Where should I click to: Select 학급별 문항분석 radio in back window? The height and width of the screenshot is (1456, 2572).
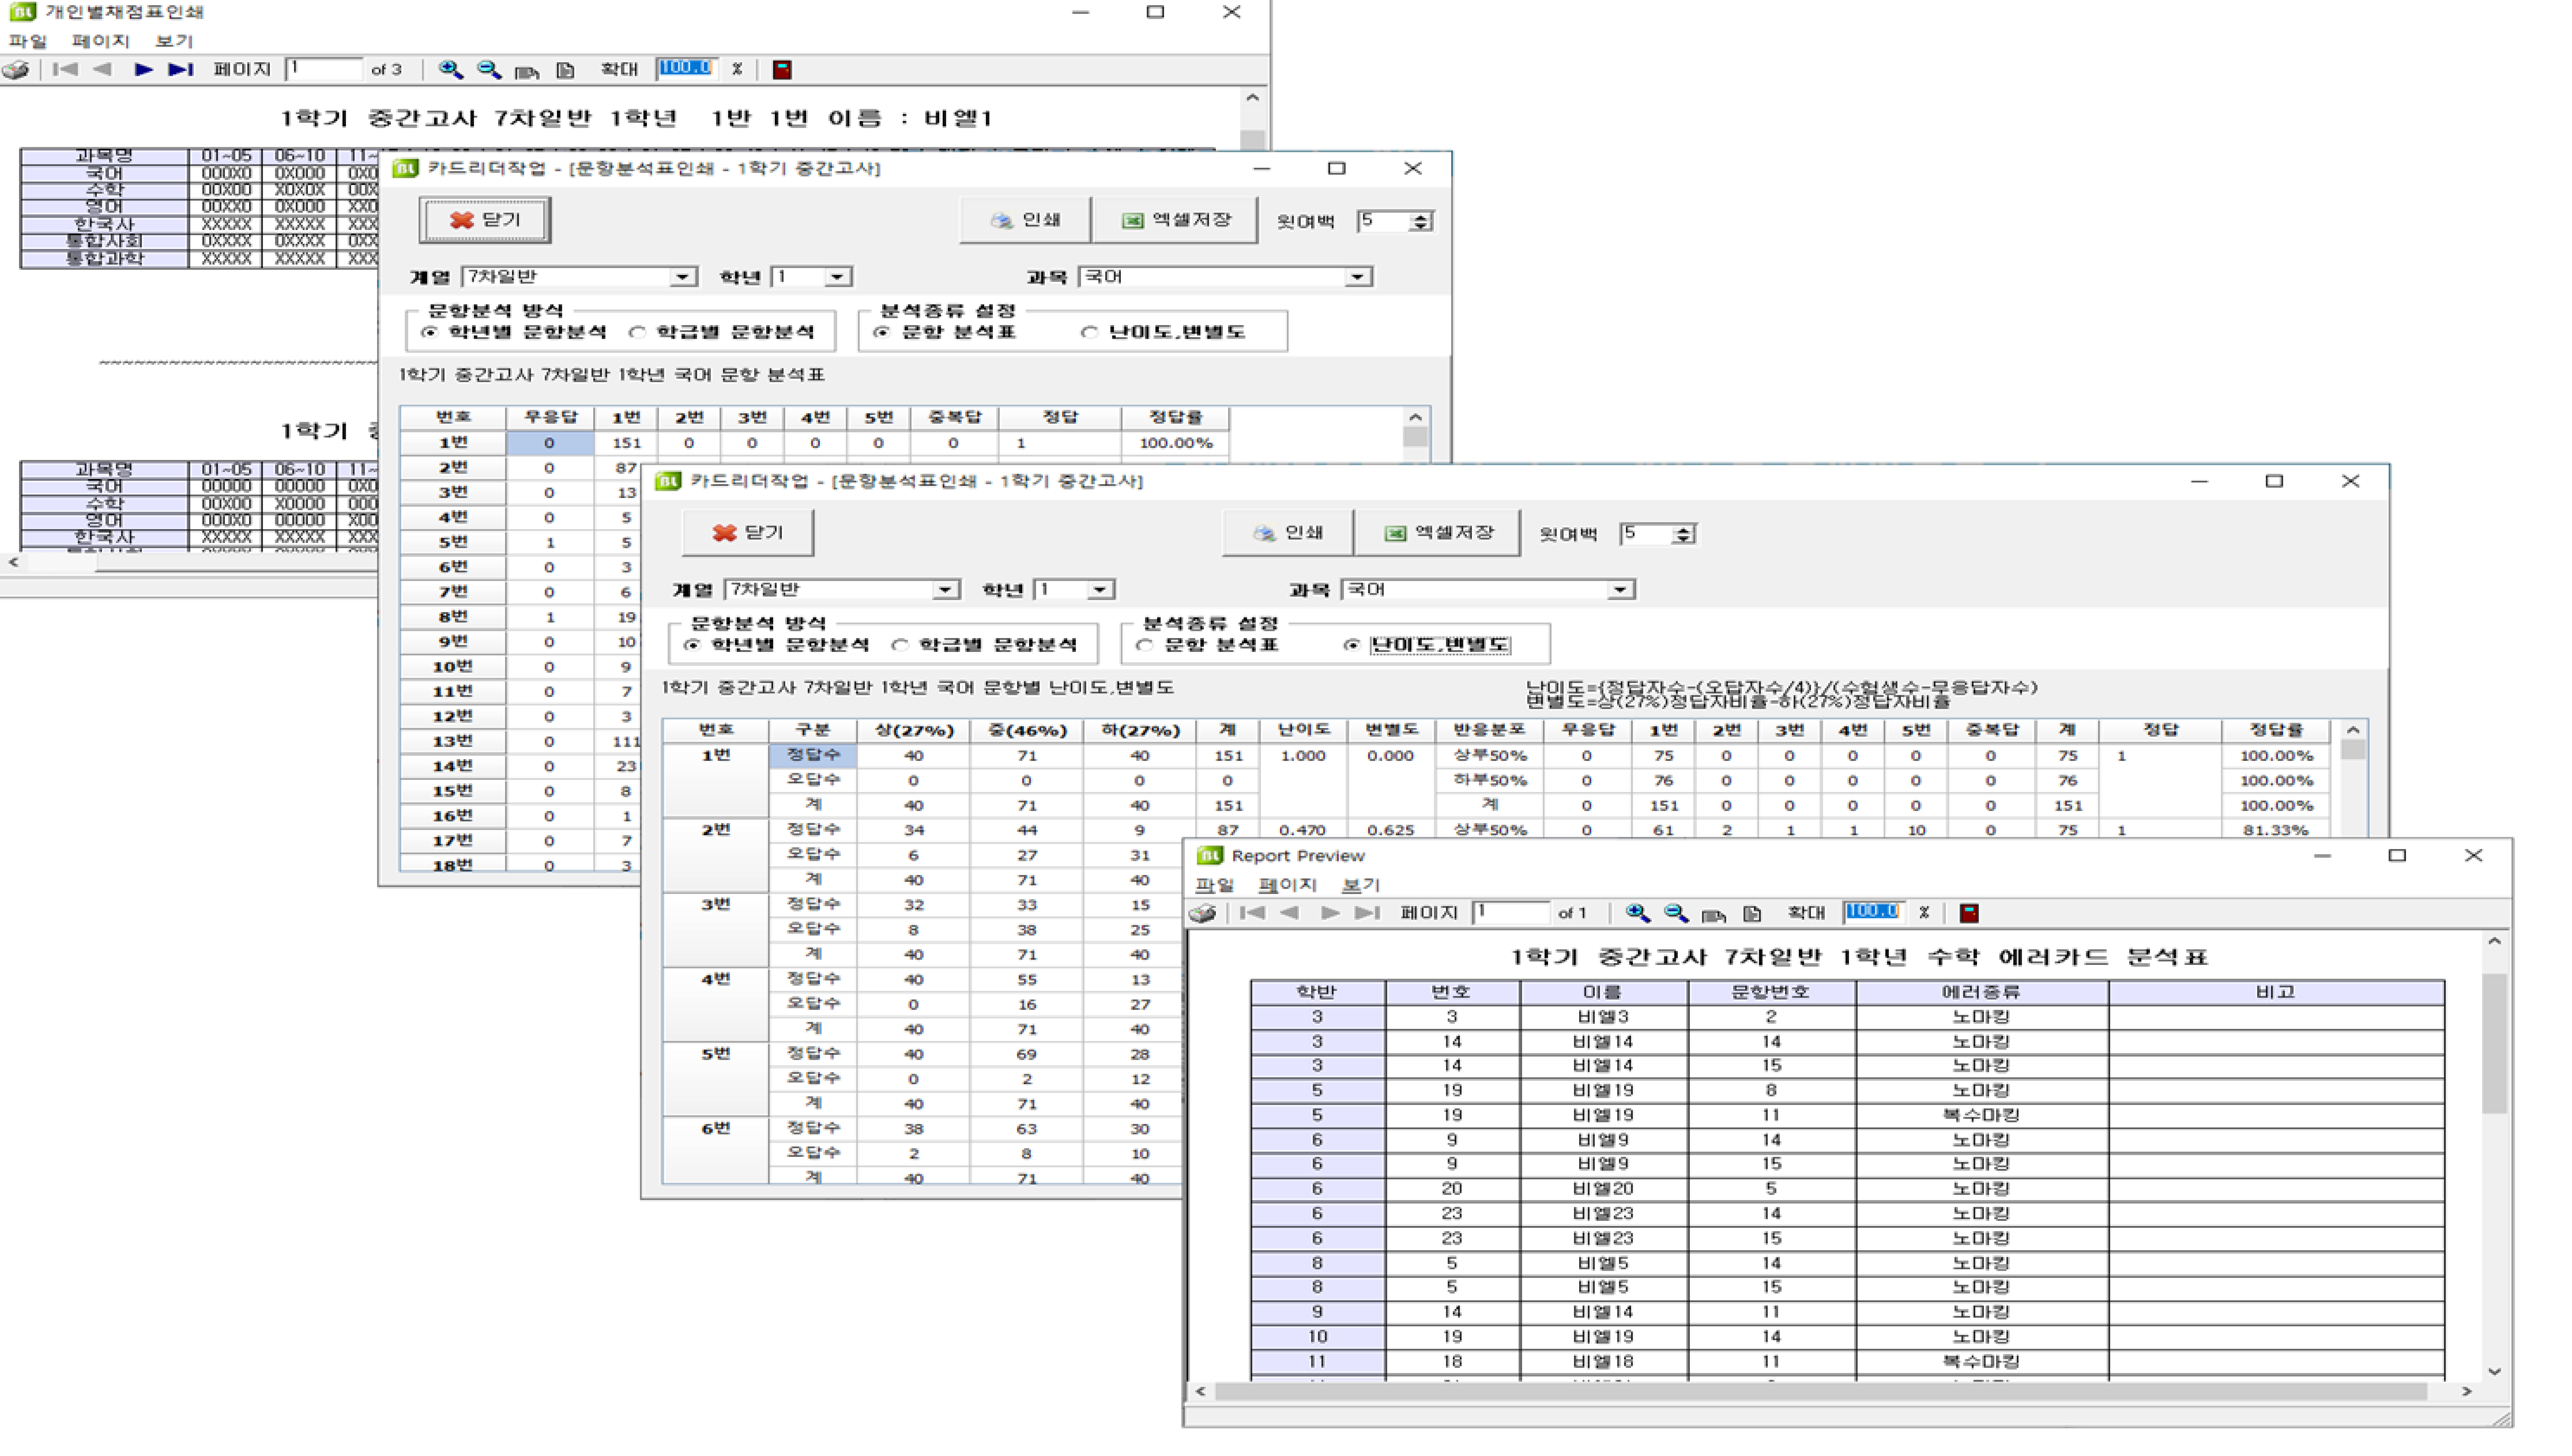pyautogui.click(x=638, y=332)
